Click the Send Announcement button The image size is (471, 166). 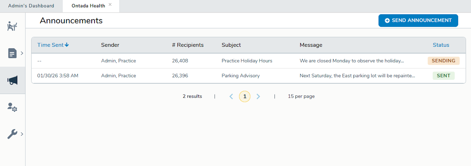coord(418,21)
